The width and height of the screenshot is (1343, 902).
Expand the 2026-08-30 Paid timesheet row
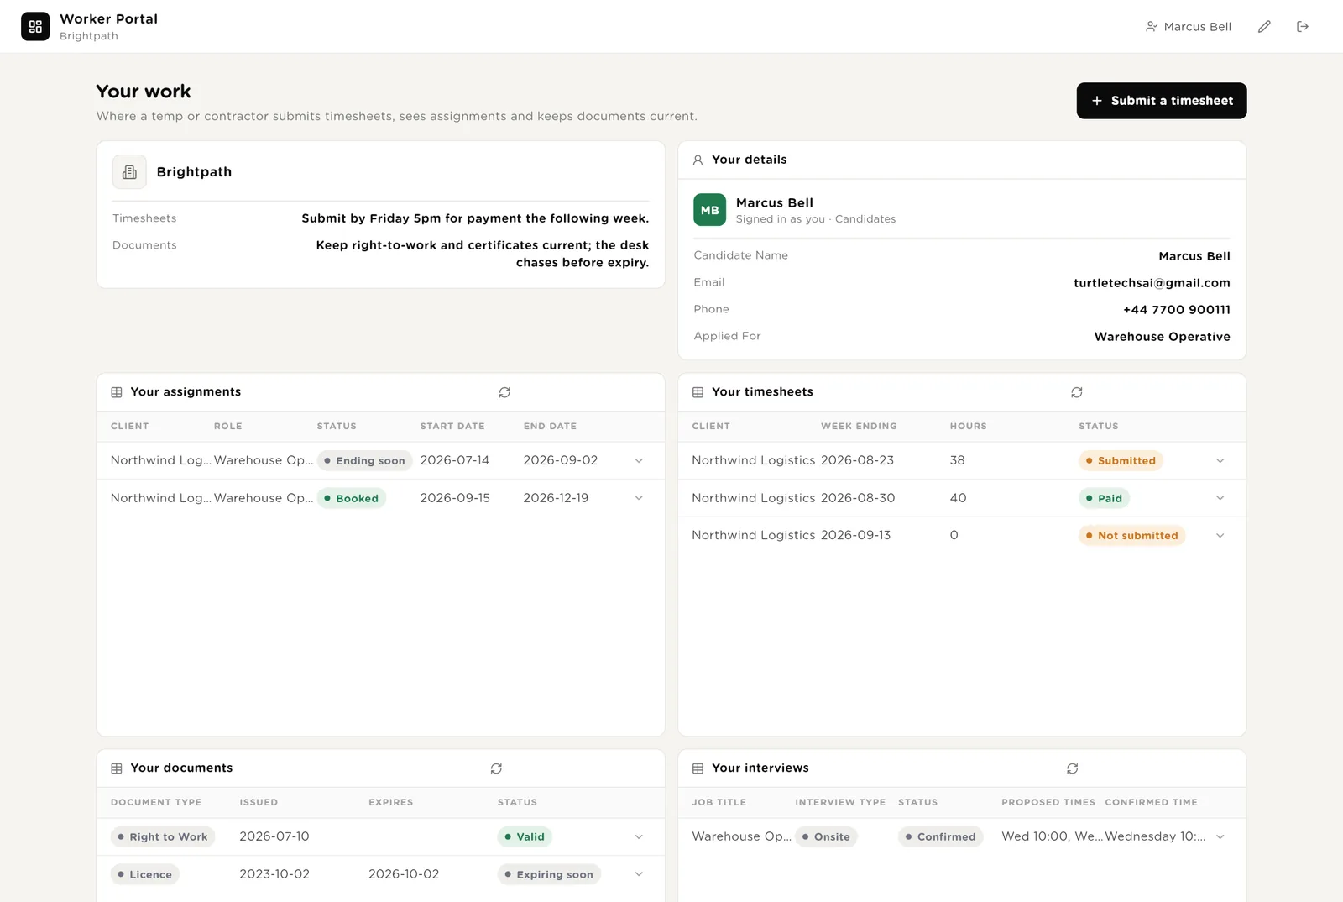tap(1220, 498)
